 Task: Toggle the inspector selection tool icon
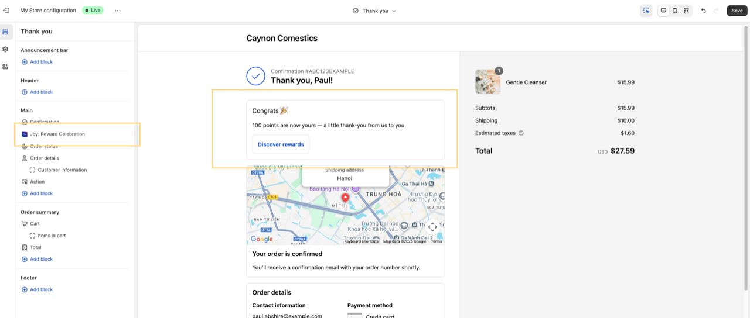(x=646, y=11)
